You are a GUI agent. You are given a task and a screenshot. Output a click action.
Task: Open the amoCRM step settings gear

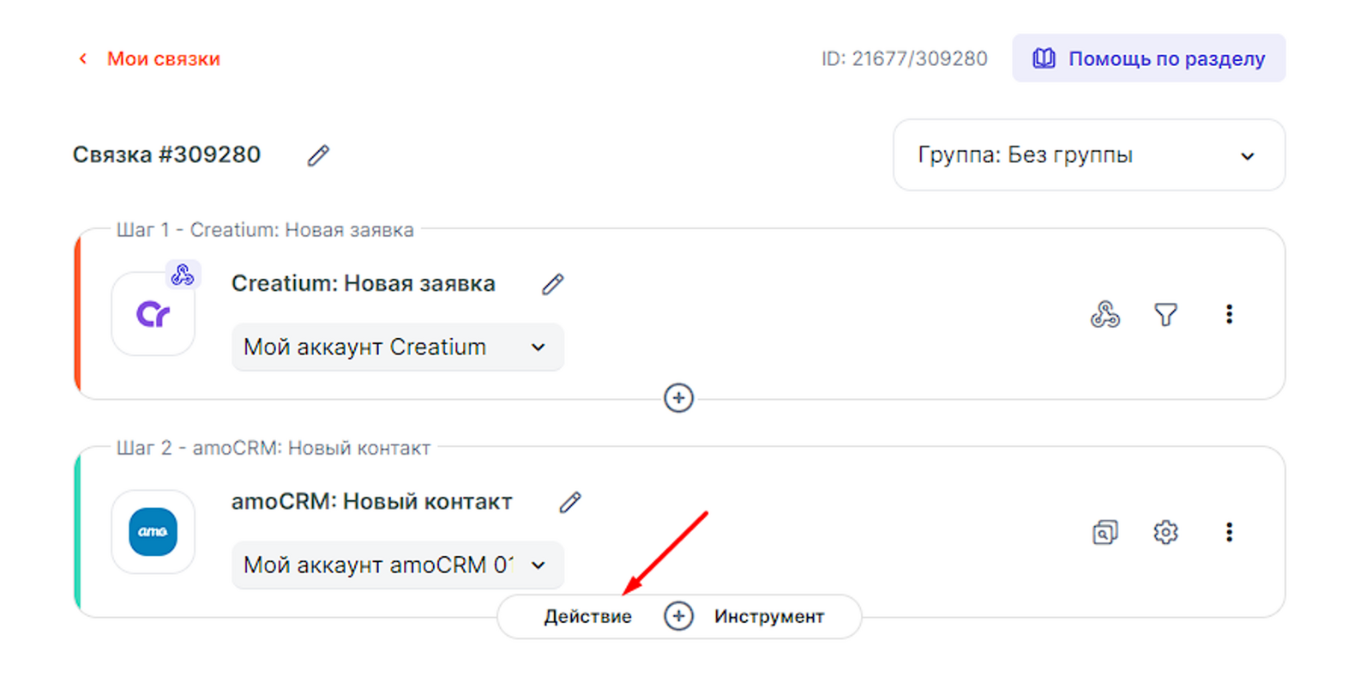1165,533
